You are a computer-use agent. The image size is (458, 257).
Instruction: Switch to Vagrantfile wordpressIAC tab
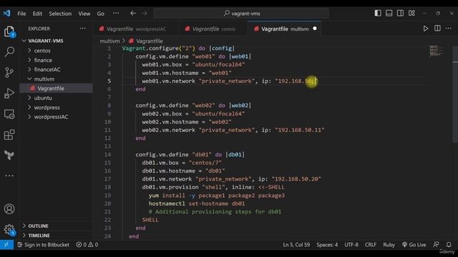pos(136,29)
